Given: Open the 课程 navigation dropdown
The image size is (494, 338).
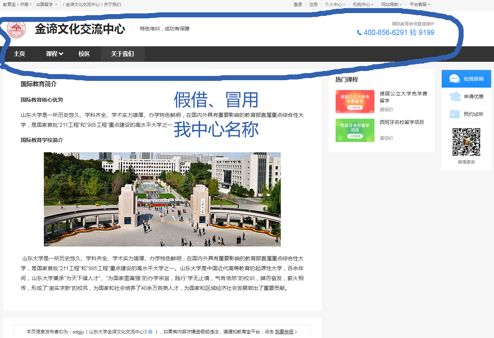Looking at the screenshot, I should [54, 54].
